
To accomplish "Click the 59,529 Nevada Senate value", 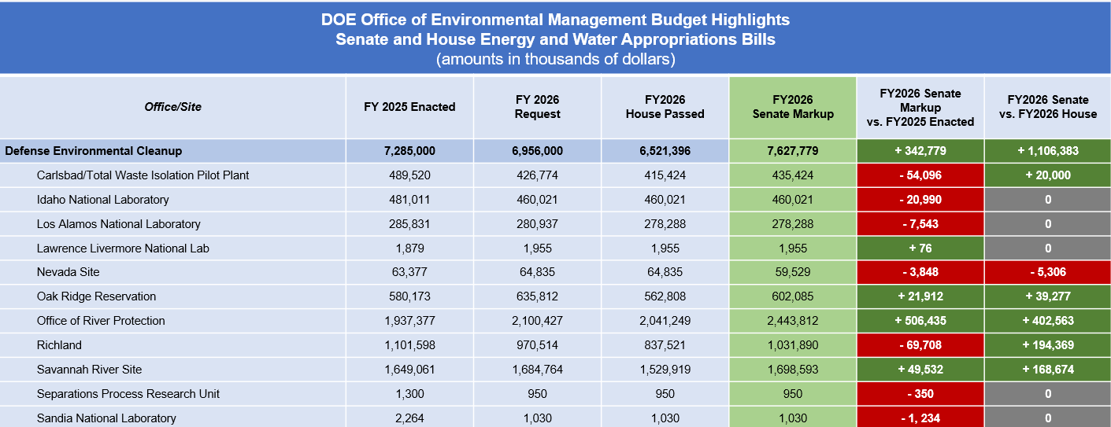I will coord(793,272).
